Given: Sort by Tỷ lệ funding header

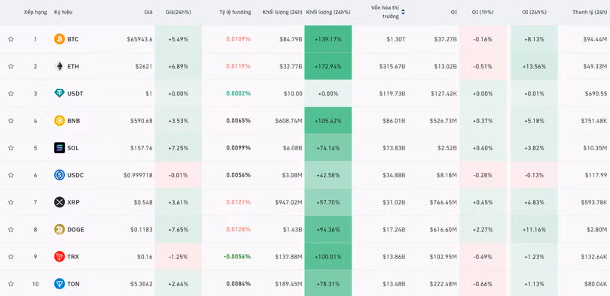Looking at the screenshot, I should point(235,12).
